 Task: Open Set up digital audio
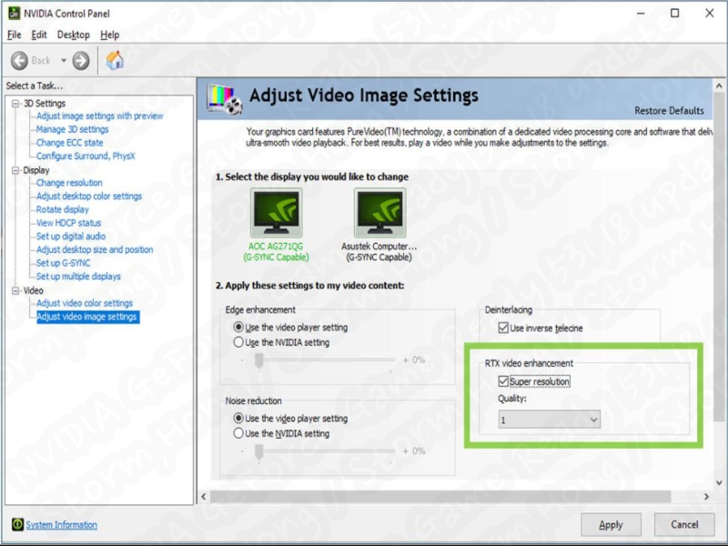coord(71,237)
